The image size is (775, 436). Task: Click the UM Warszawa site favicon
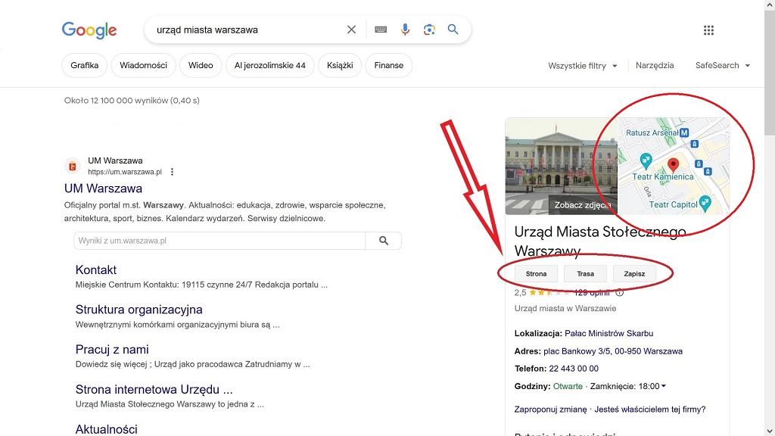click(x=73, y=166)
